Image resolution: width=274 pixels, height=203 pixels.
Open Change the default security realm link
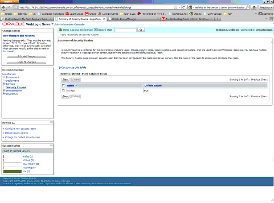(x=23, y=137)
